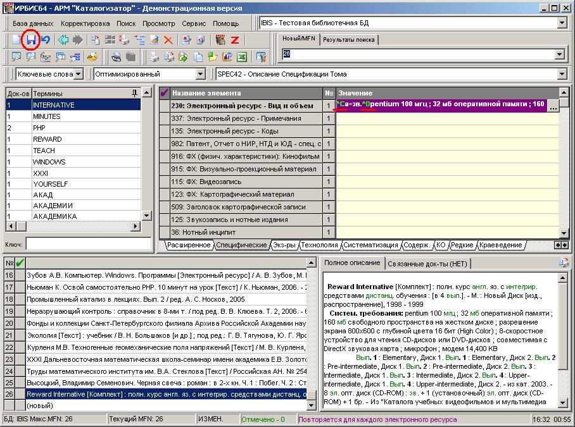
Task: Expand the SPEC42 worksheet dropdown
Action: click(x=563, y=74)
